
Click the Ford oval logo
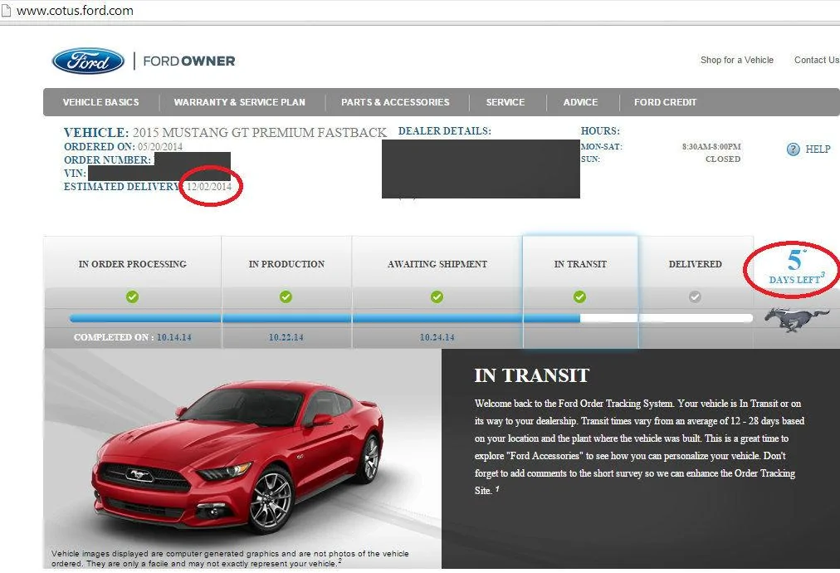coord(88,61)
